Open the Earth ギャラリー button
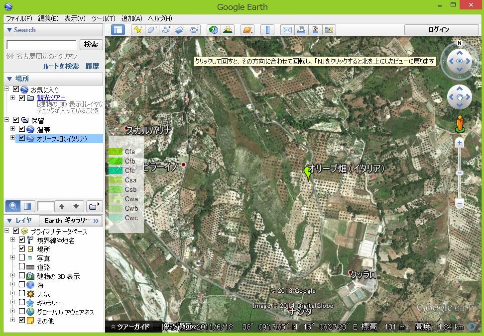The width and height of the screenshot is (484, 336). [x=71, y=221]
